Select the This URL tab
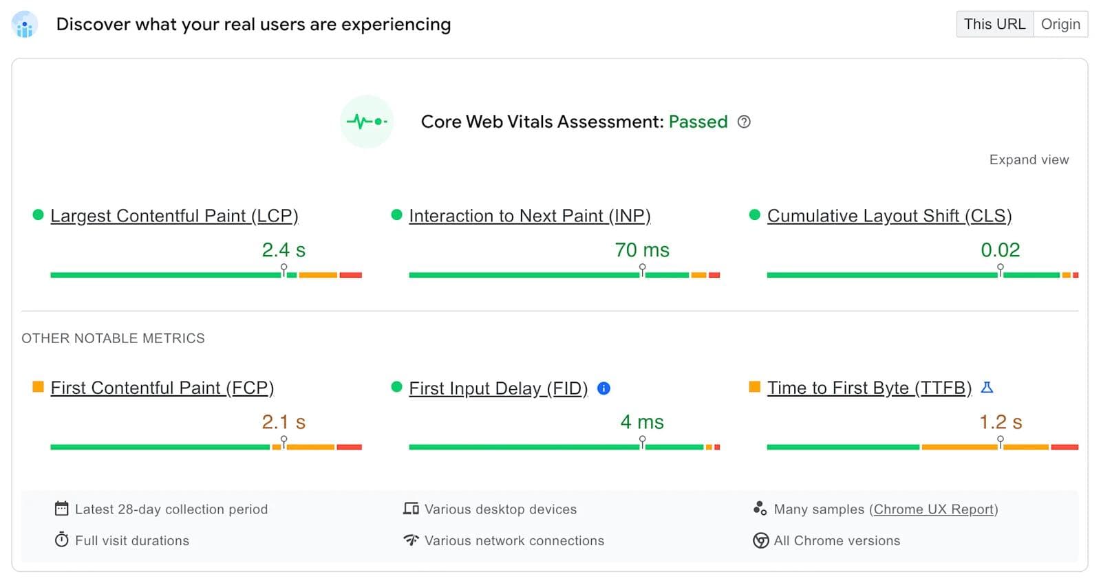 coord(994,24)
